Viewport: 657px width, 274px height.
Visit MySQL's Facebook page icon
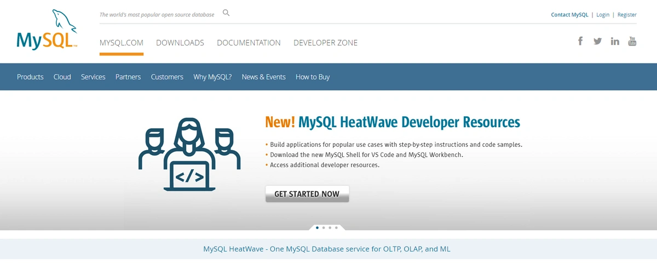click(x=580, y=41)
